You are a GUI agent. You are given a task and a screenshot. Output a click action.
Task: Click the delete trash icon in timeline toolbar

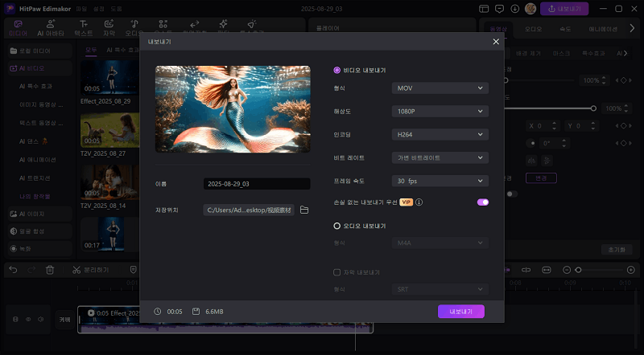pyautogui.click(x=50, y=270)
